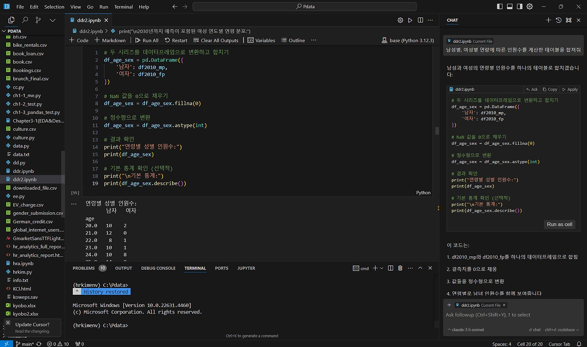The width and height of the screenshot is (587, 347).
Task: Click the Python cell language label
Action: [x=423, y=193]
